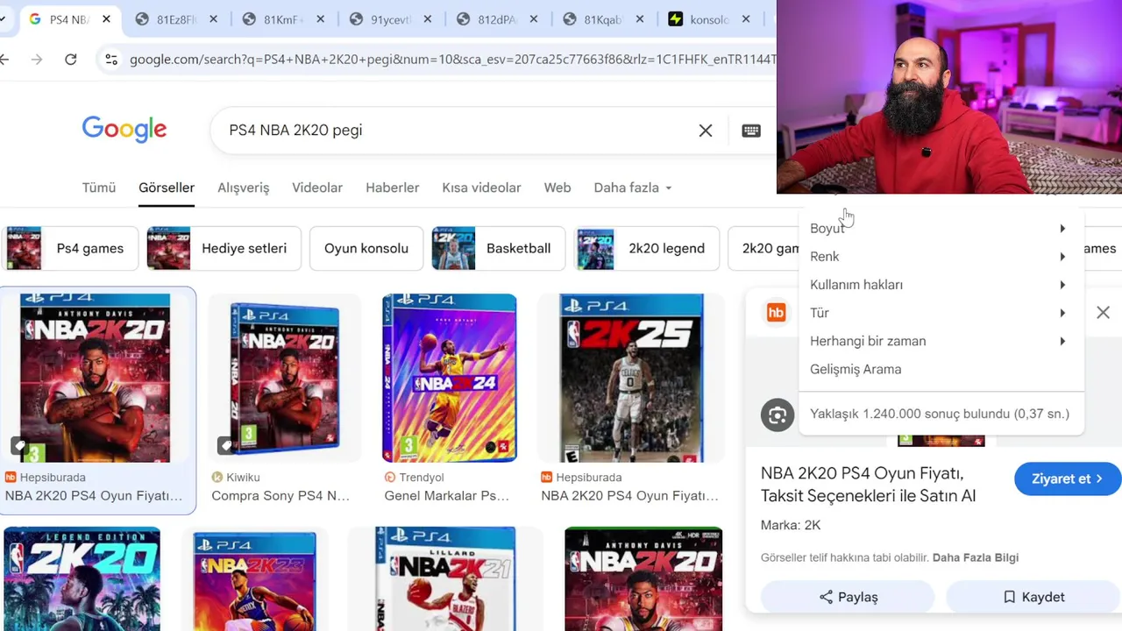Open Gelişmiş Arama menu entry
The image size is (1122, 631).
click(941, 369)
